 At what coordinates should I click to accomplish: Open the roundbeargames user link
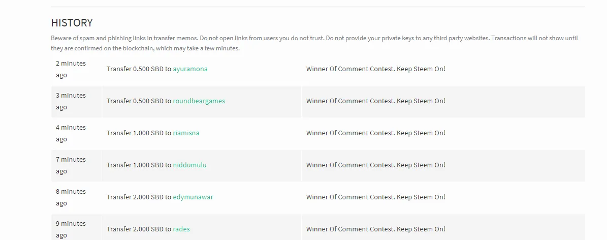pos(199,101)
